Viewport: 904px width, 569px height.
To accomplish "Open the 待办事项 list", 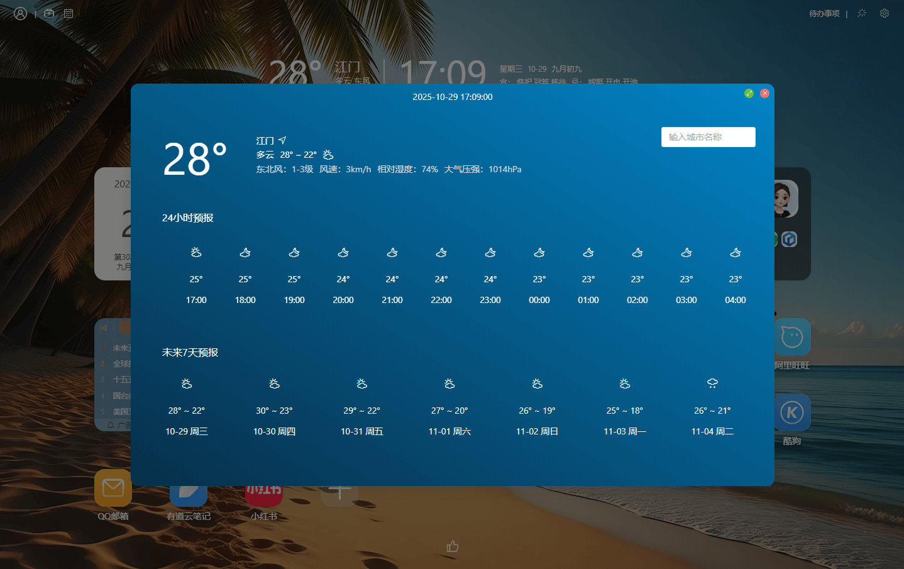I will [824, 13].
